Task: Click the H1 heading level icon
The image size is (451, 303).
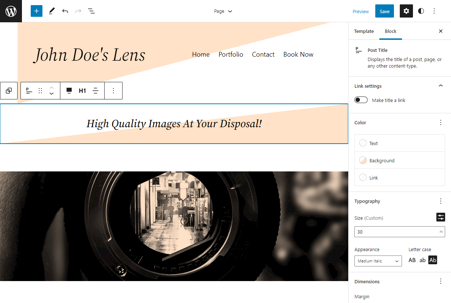Action: (x=82, y=90)
